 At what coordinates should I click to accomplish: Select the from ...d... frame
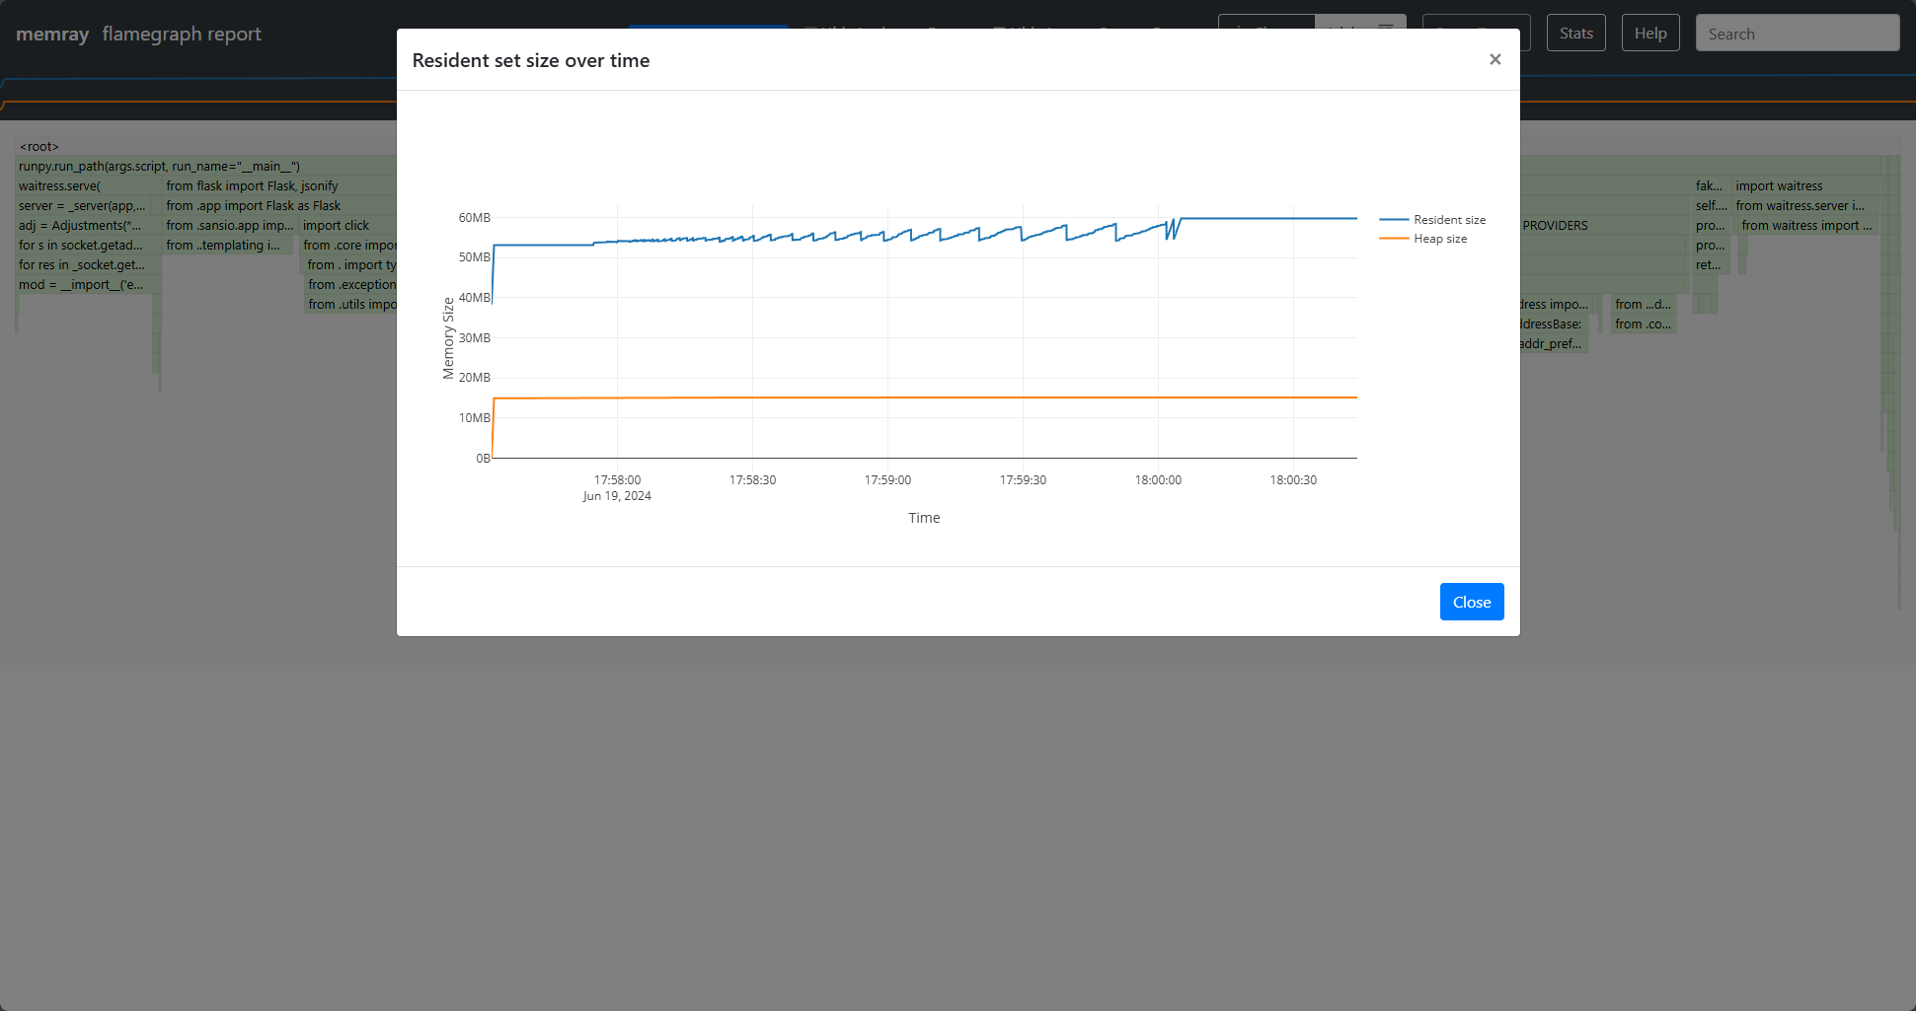(x=1644, y=305)
